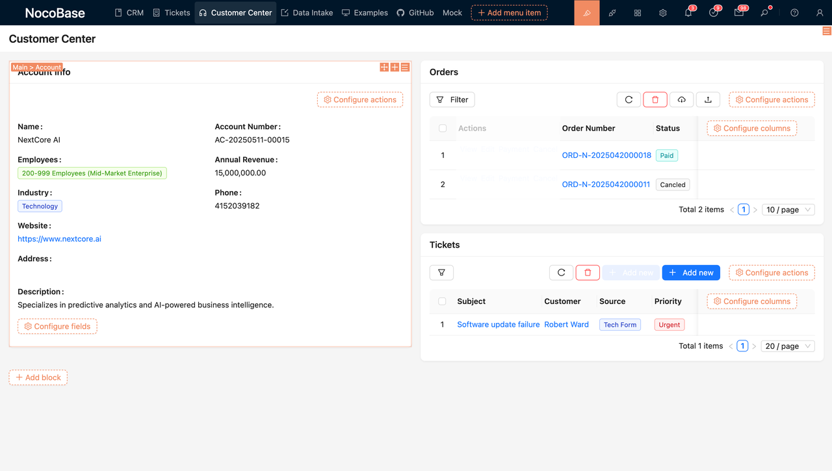Image resolution: width=832 pixels, height=471 pixels.
Task: Change the Tickets 20 / page setting
Action: click(x=787, y=346)
